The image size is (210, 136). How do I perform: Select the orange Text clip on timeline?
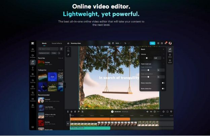tap(120, 119)
